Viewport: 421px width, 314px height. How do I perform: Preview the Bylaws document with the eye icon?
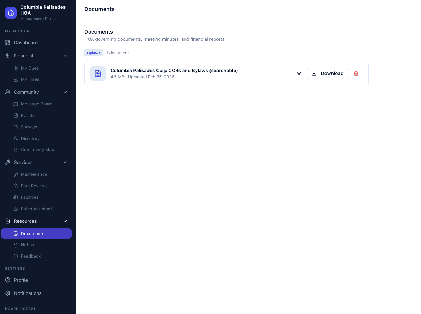tap(299, 73)
